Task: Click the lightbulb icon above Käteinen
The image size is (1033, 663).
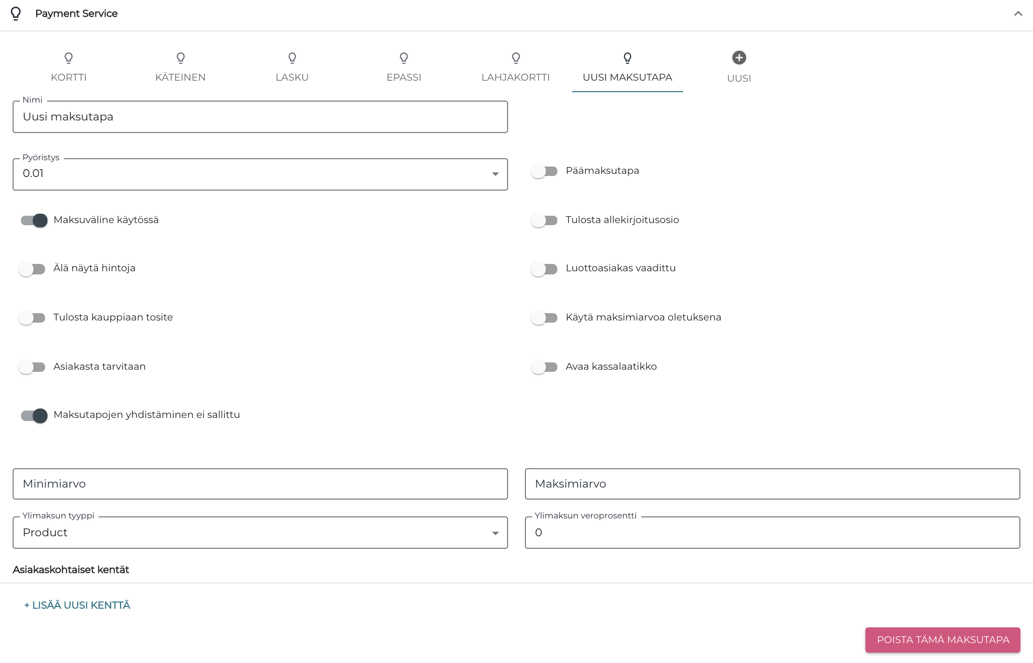Action: 181,58
